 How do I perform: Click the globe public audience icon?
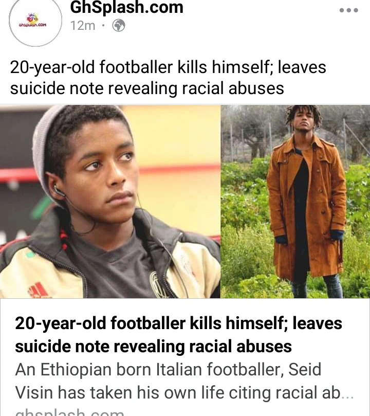tap(119, 26)
